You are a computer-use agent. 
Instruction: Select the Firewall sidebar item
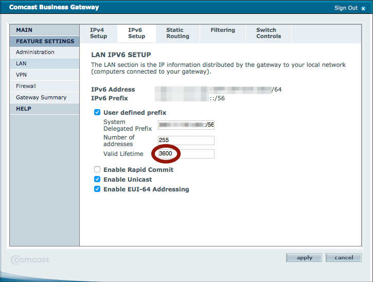26,86
